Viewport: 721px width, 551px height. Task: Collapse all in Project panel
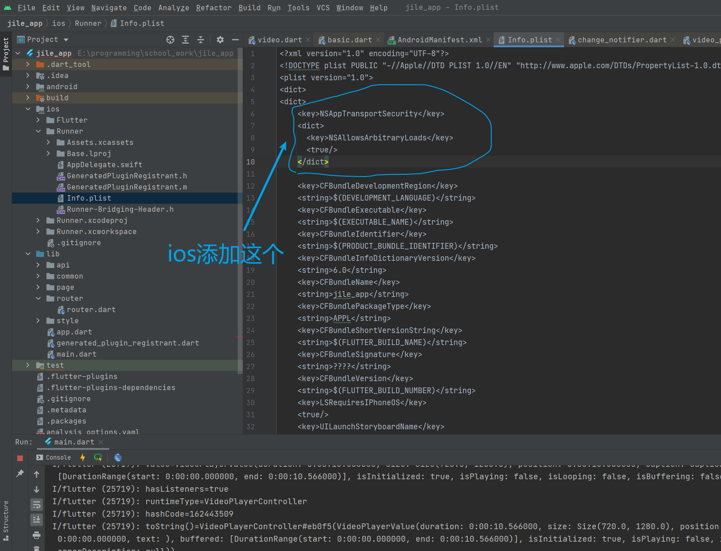coord(201,40)
